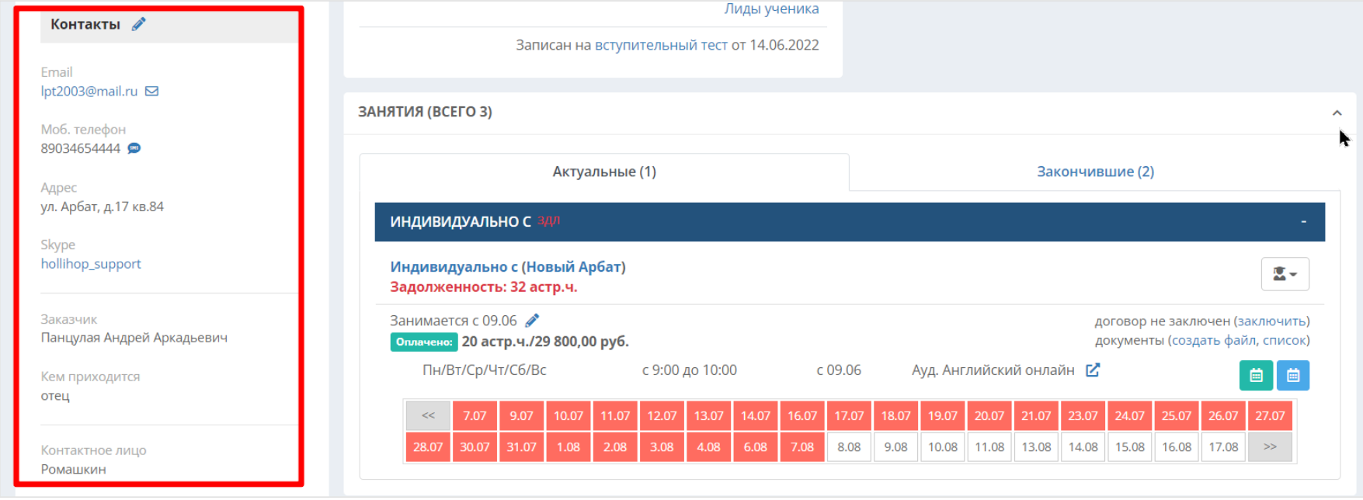This screenshot has height=500, width=1363.
Task: Select the 31.07 lesson date cell
Action: pos(521,447)
